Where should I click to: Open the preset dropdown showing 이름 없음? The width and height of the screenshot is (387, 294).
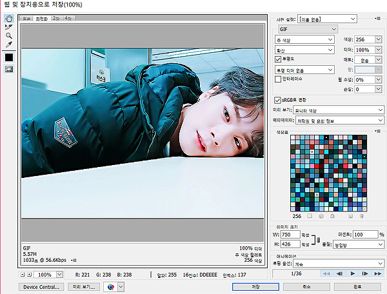point(327,19)
